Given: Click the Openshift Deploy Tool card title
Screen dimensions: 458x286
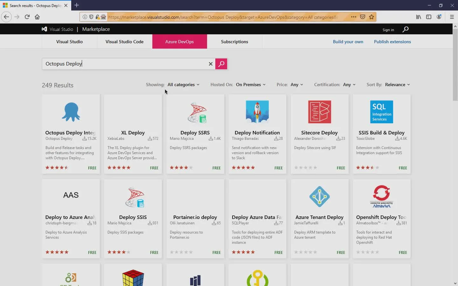Looking at the screenshot, I should [x=381, y=217].
